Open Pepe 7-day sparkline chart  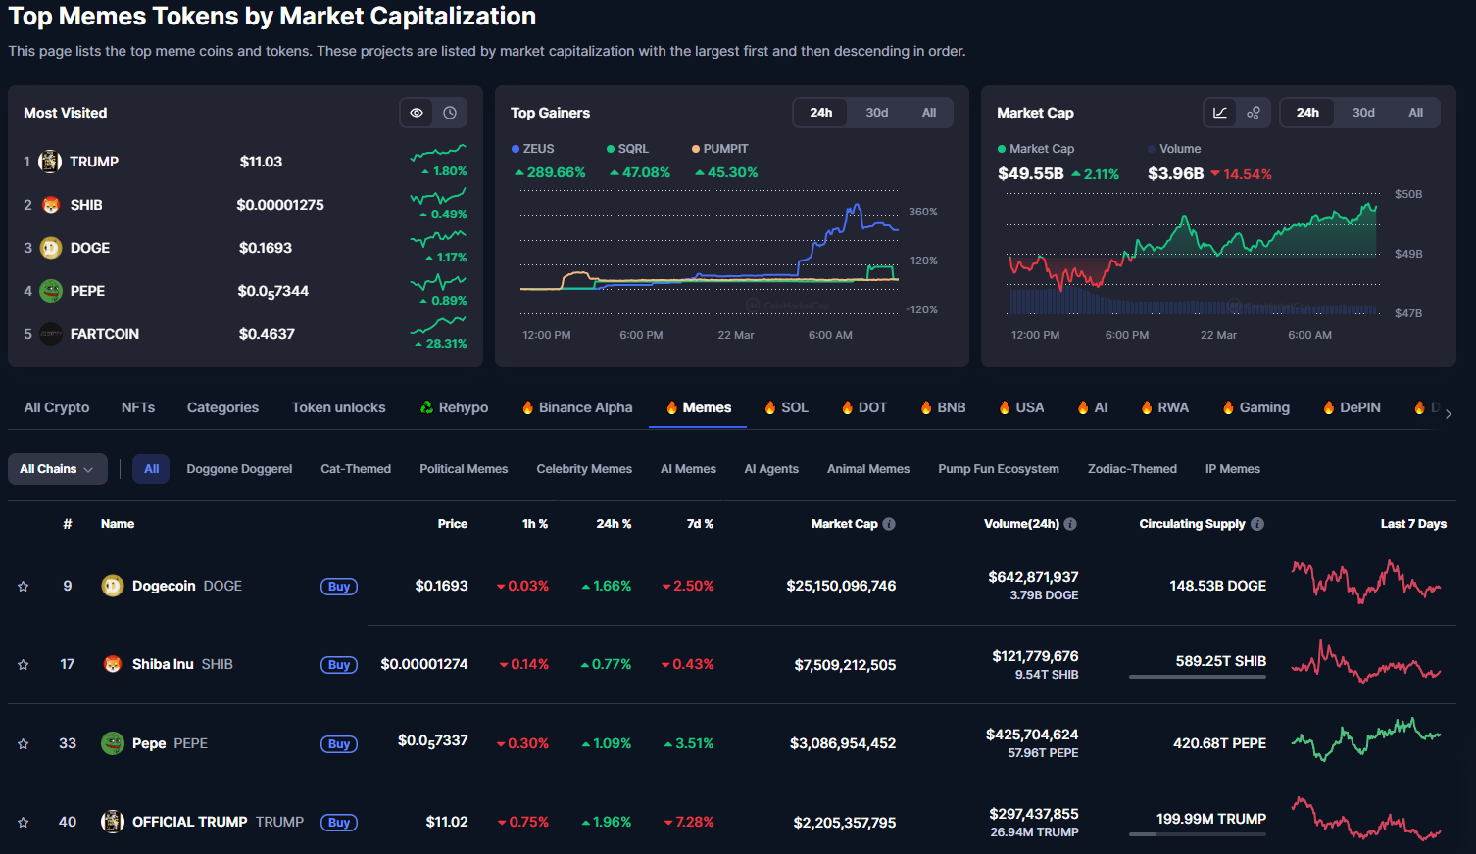[1366, 739]
